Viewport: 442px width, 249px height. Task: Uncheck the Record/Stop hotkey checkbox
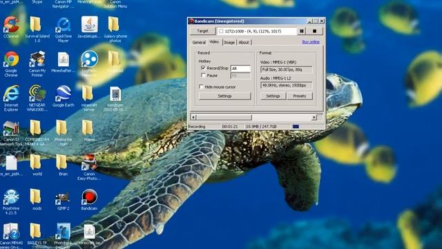tap(203, 68)
